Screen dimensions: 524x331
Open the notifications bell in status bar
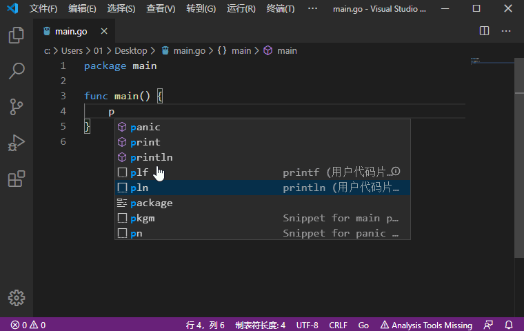click(x=509, y=325)
